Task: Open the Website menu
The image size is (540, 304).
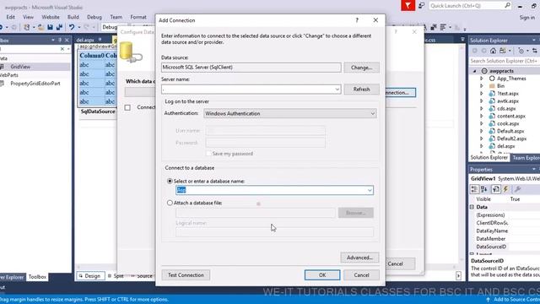Action: tap(51, 17)
